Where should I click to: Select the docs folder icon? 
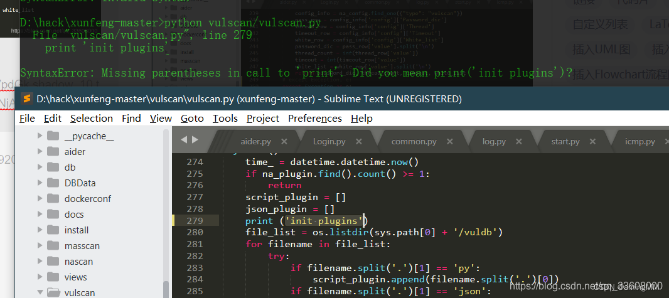[x=53, y=214]
